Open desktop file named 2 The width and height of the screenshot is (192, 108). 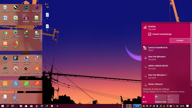tap(47, 28)
